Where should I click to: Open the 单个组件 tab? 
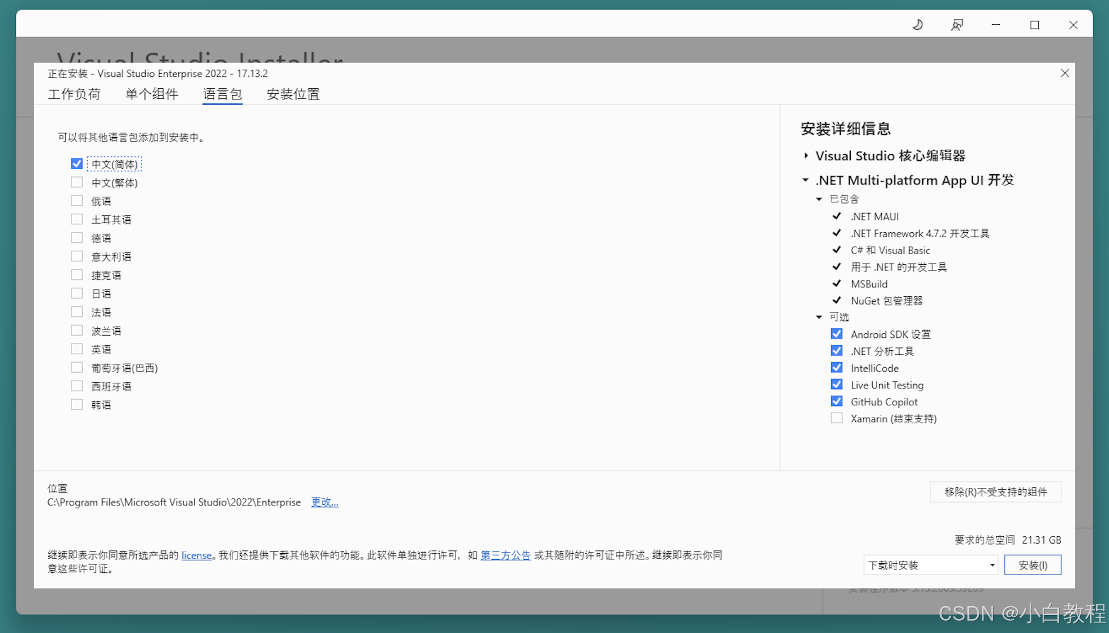[x=151, y=94]
